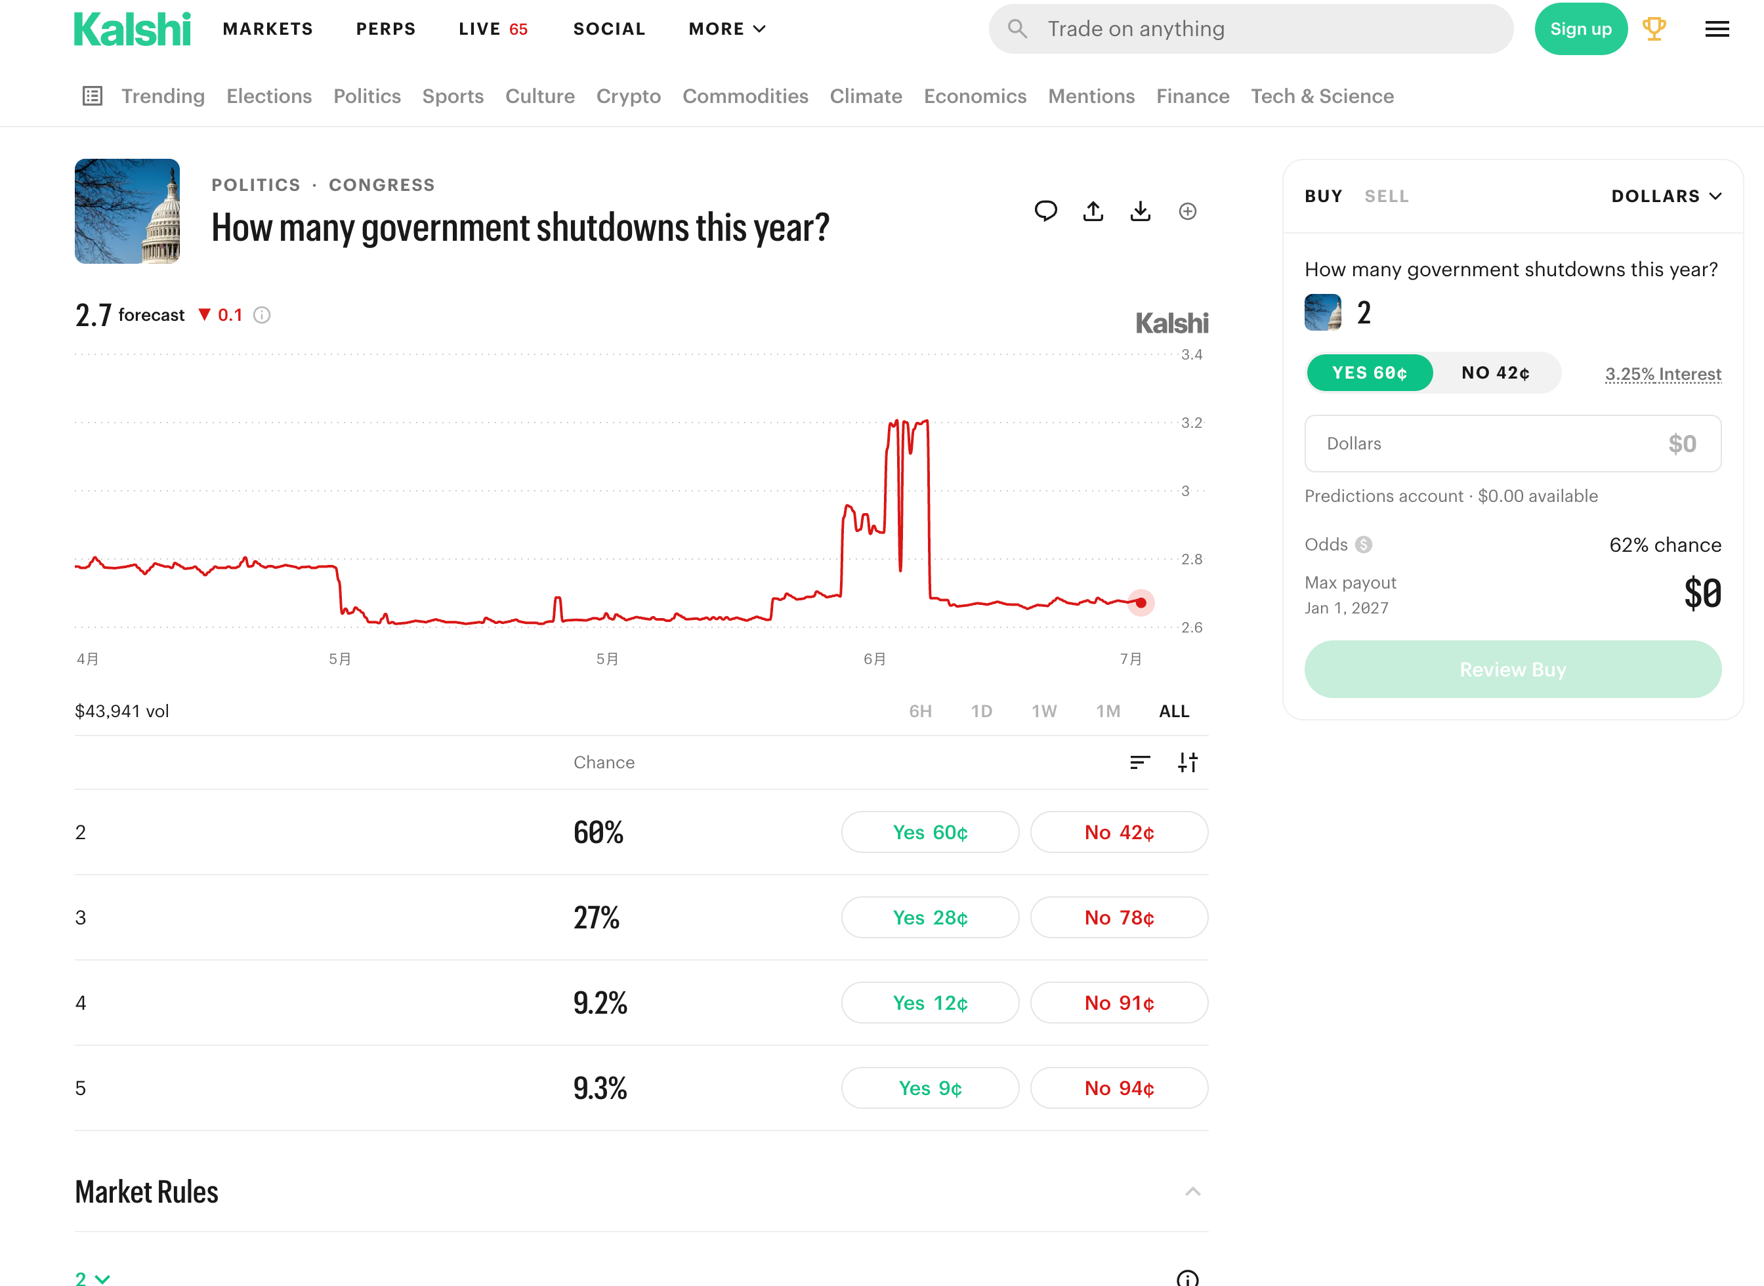This screenshot has height=1286, width=1764.
Task: Click the search magnifier icon
Action: tap(1017, 29)
